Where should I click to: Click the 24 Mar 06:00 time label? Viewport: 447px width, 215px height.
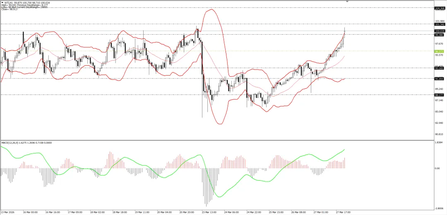click(x=232, y=212)
